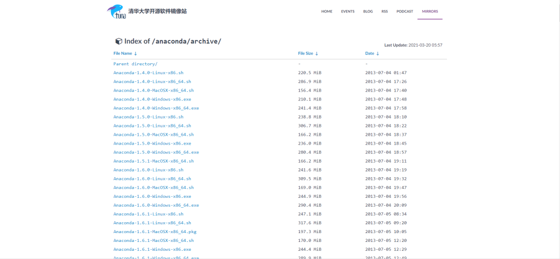The image size is (560, 259).
Task: Download Anaconda-1.6.0-Linux-x86_64.sh
Action: tap(152, 179)
